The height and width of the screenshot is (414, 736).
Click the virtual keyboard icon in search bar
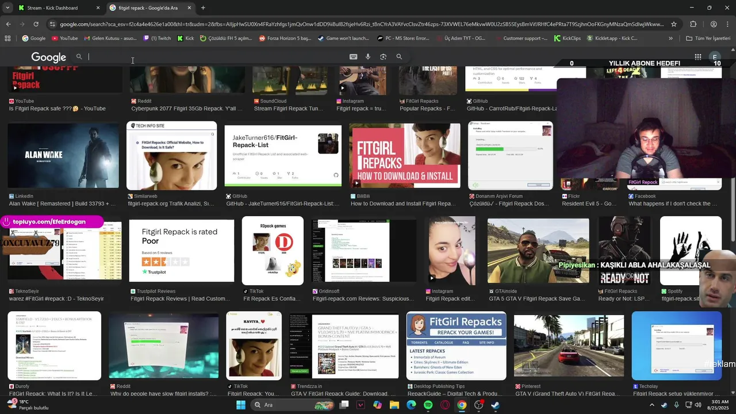point(353,57)
